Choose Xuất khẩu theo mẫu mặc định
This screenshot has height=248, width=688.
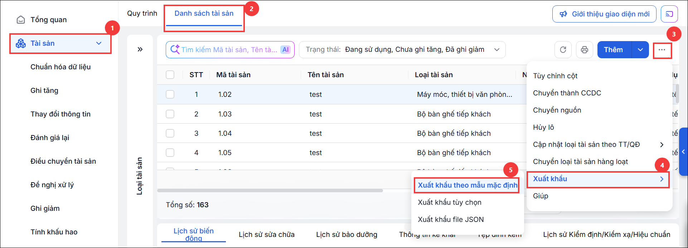[x=467, y=185]
